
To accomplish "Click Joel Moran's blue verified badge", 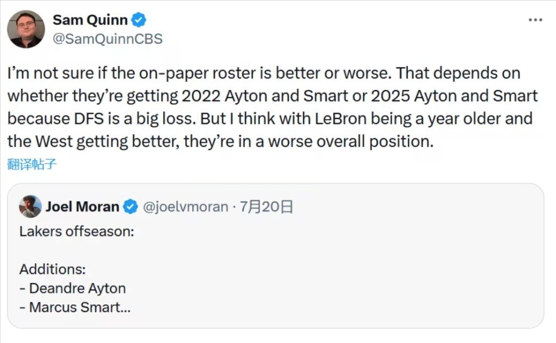I will [130, 207].
